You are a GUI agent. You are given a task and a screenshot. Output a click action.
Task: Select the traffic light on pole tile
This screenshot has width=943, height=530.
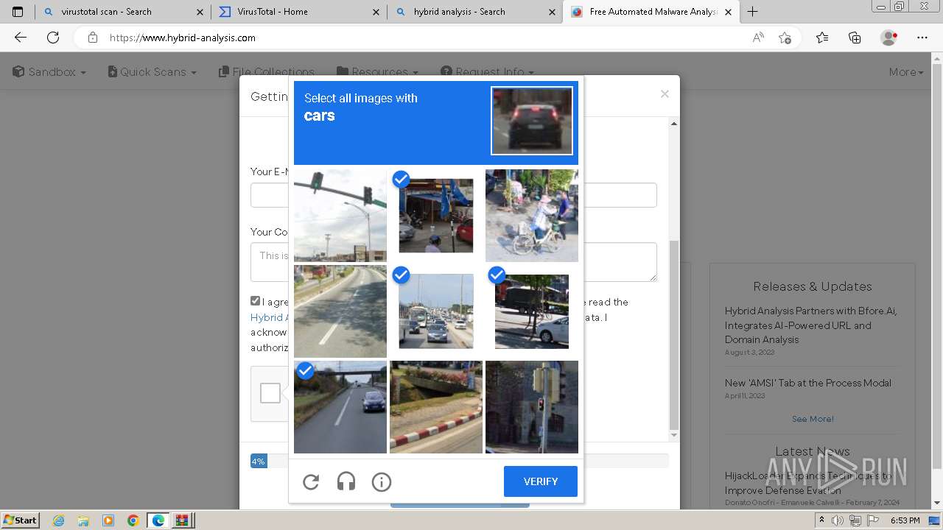(x=340, y=216)
